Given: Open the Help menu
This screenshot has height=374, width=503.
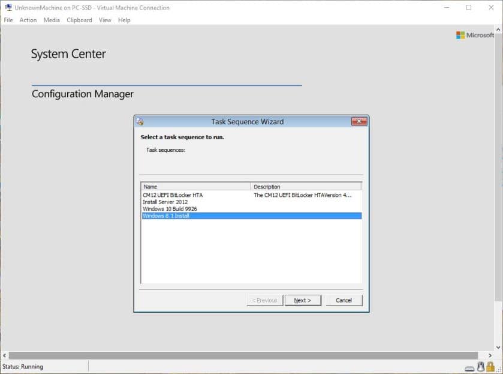Looking at the screenshot, I should pos(124,20).
